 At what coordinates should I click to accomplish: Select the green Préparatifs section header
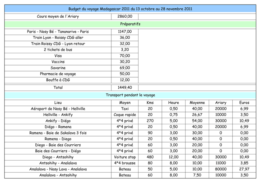130,24
